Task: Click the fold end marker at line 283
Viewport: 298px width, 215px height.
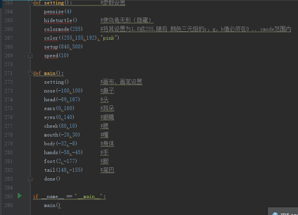Action: point(30,179)
